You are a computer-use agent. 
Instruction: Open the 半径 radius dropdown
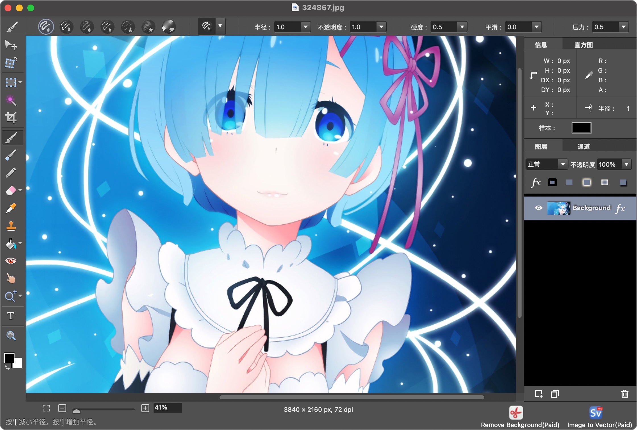click(306, 27)
